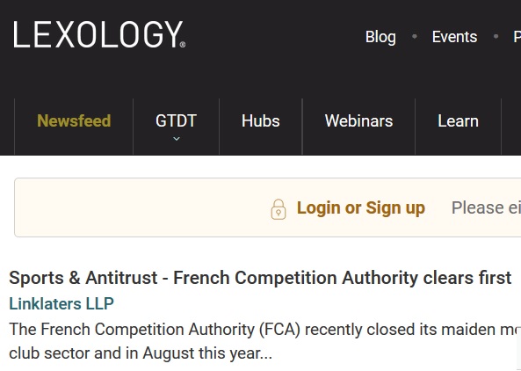The image size is (521, 371).
Task: Click the Login or Sign up link
Action: 361,208
